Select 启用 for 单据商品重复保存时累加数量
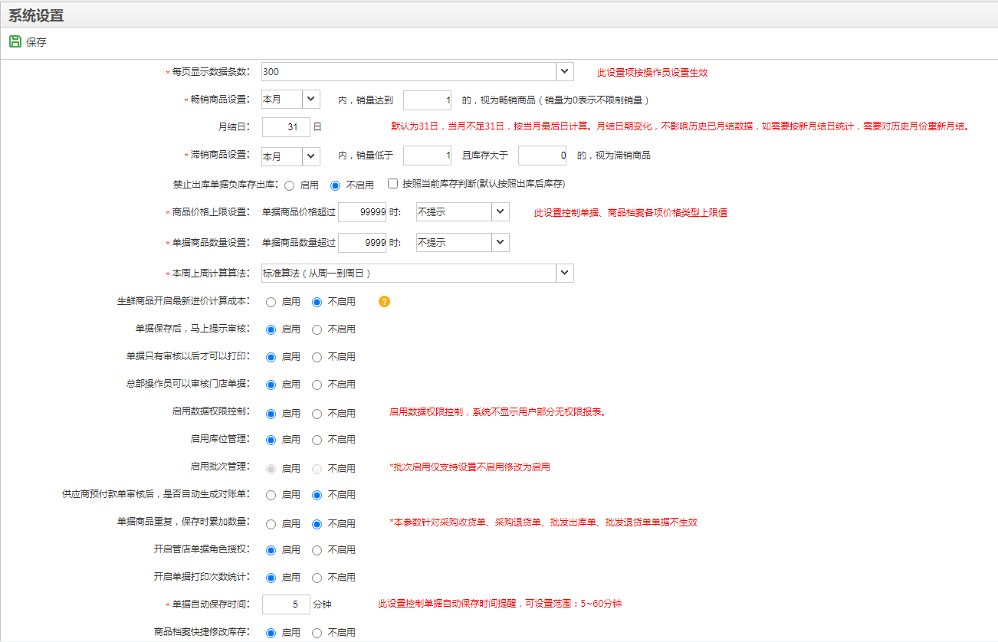998x642 pixels. click(x=271, y=524)
